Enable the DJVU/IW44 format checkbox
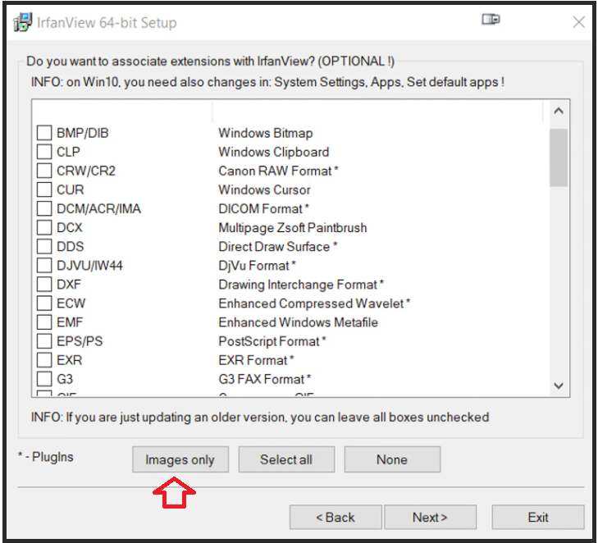Image resolution: width=598 pixels, height=543 pixels. pos(44,265)
